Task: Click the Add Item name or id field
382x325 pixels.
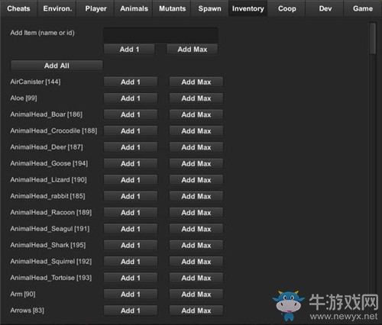Action: (x=160, y=34)
